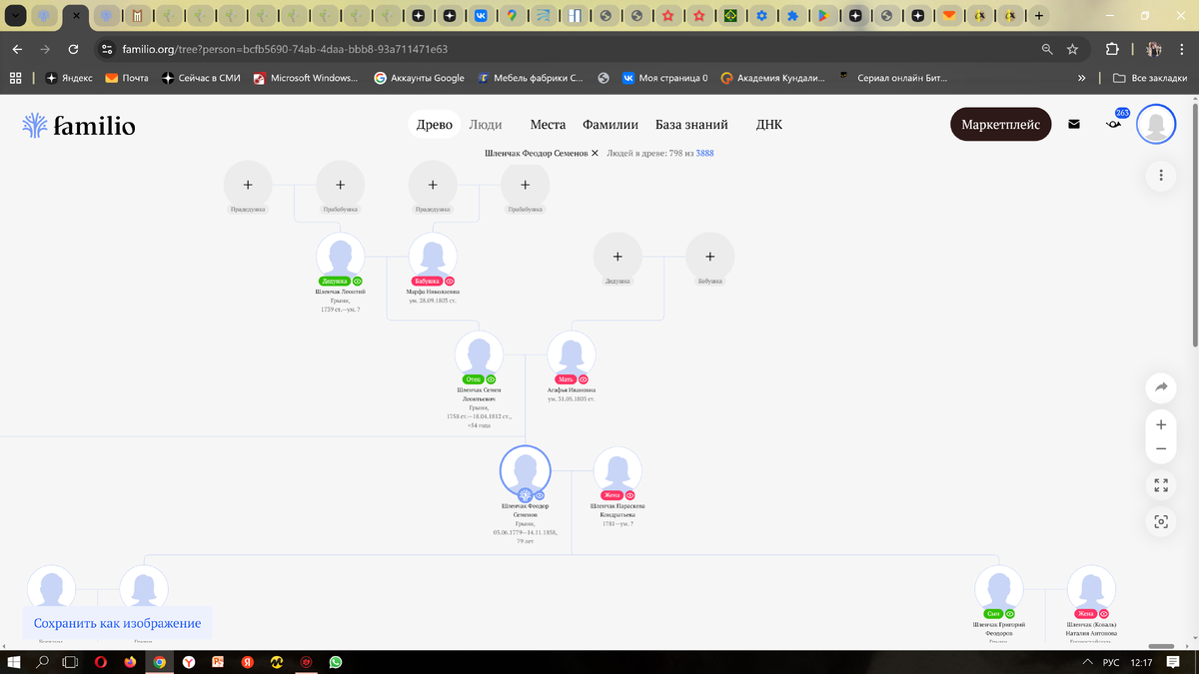Click the Маркетплейс button
The height and width of the screenshot is (674, 1199).
(1000, 125)
